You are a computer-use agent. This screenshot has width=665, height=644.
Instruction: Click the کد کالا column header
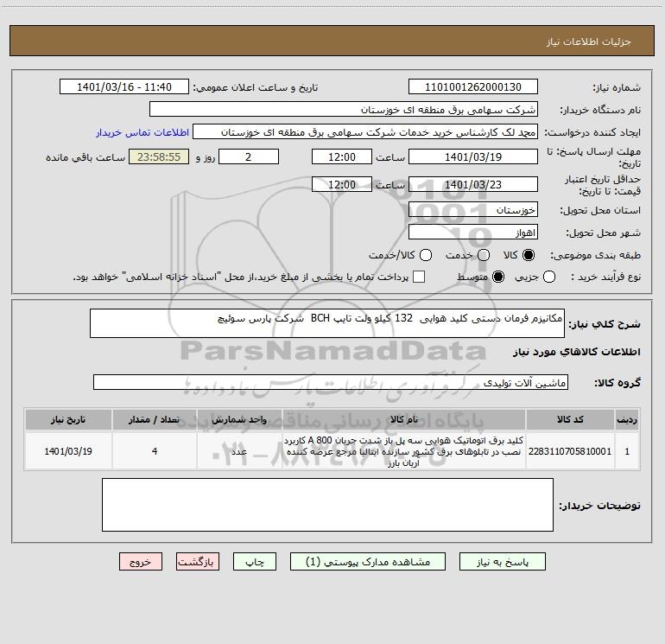pyautogui.click(x=570, y=419)
